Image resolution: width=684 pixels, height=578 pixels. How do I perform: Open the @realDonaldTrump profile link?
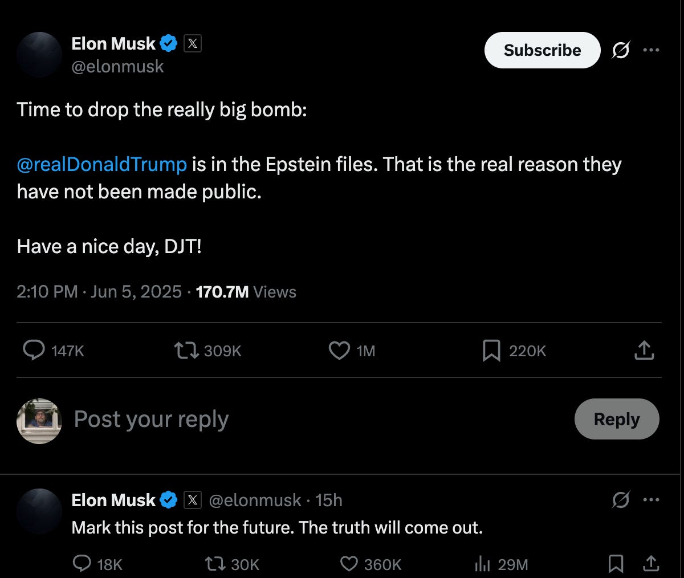[x=100, y=165]
